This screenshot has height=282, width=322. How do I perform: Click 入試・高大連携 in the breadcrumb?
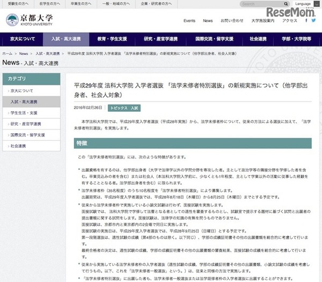coord(48,54)
